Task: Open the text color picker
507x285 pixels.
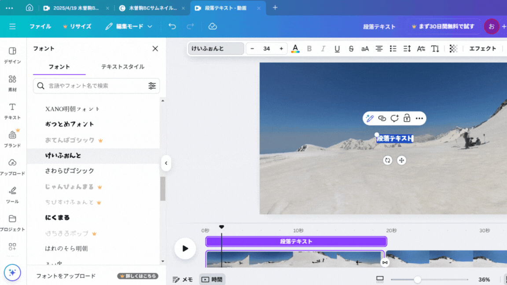Action: (x=295, y=48)
